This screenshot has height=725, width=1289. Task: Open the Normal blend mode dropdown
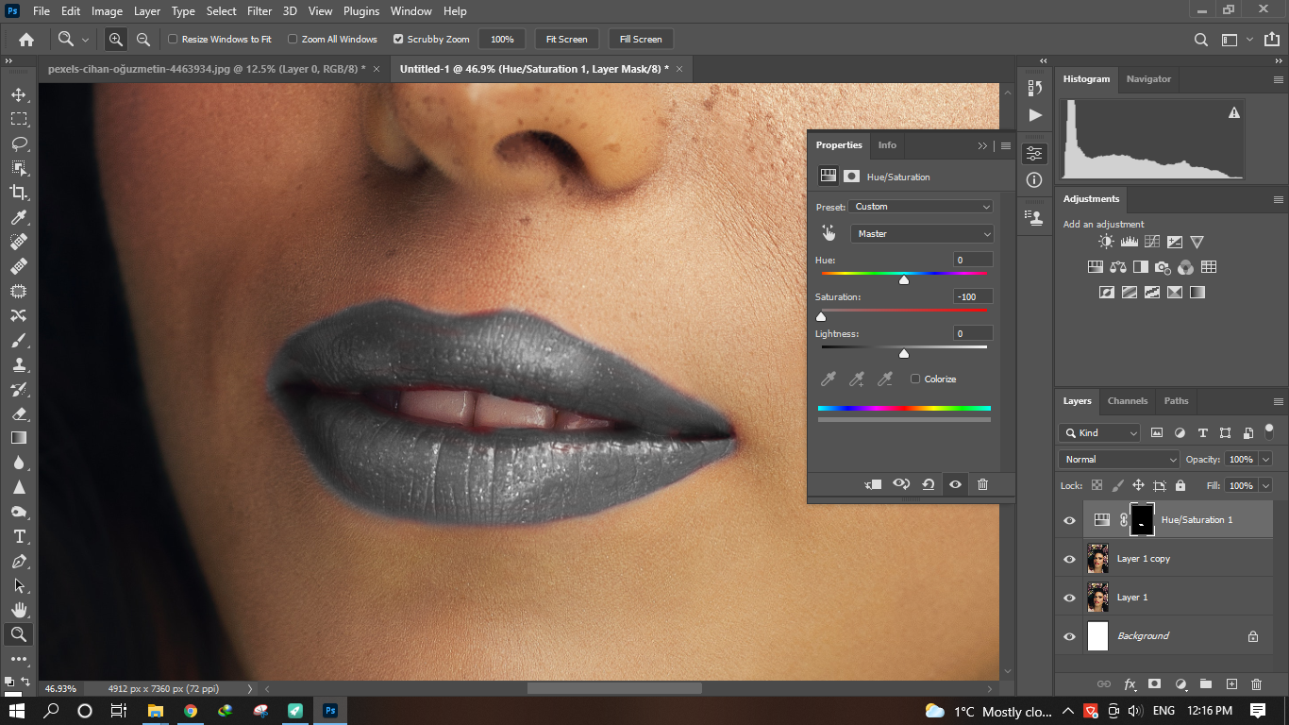click(1119, 460)
